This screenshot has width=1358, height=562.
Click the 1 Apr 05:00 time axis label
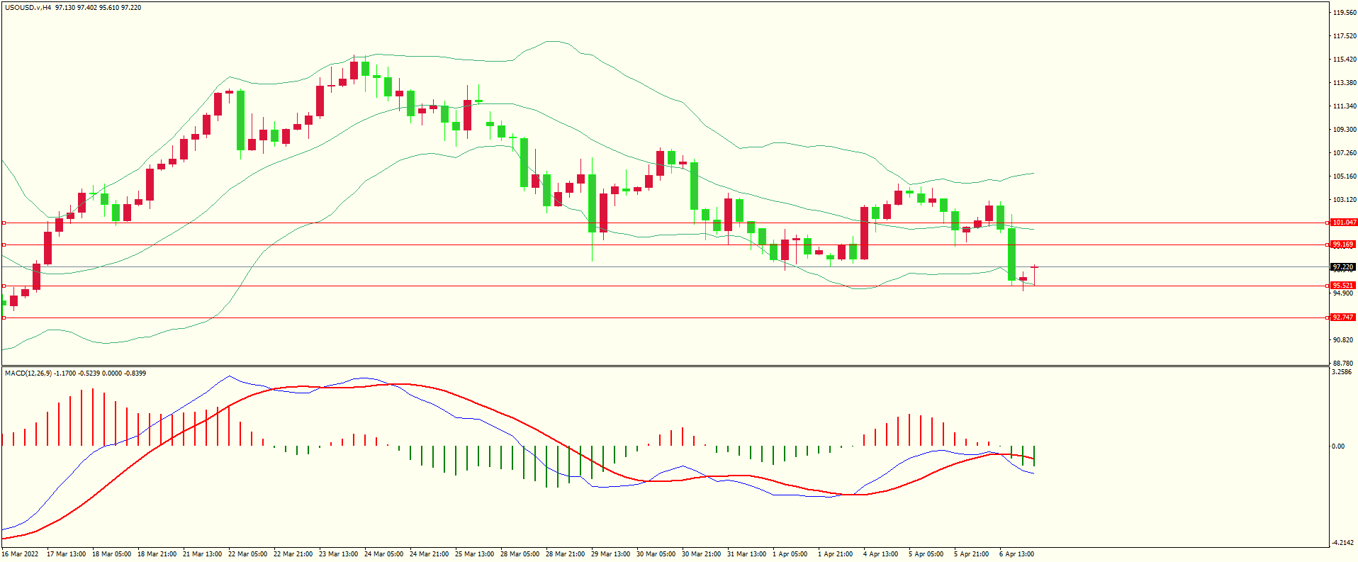pyautogui.click(x=790, y=554)
